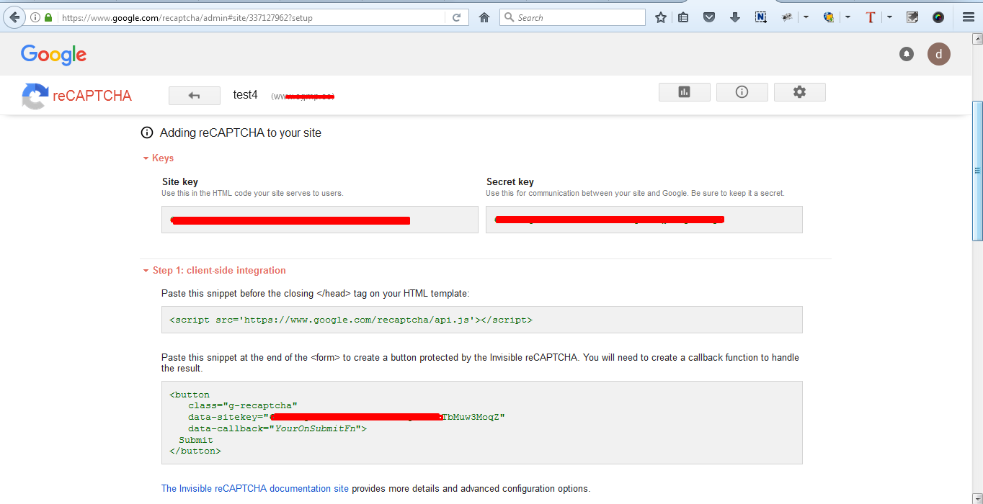Open Google notifications bell
This screenshot has height=504, width=983.
tap(907, 54)
